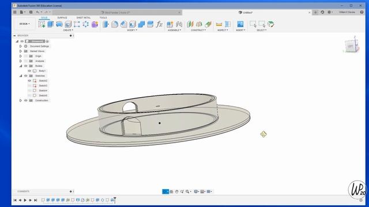Toggle visibility of the Construction folder
The image size is (369, 207).
pyautogui.click(x=26, y=101)
